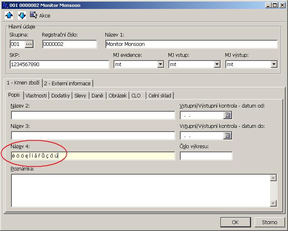Click the blue up arrow icon
Image resolution: width=288 pixels, height=231 pixels.
pos(9,15)
